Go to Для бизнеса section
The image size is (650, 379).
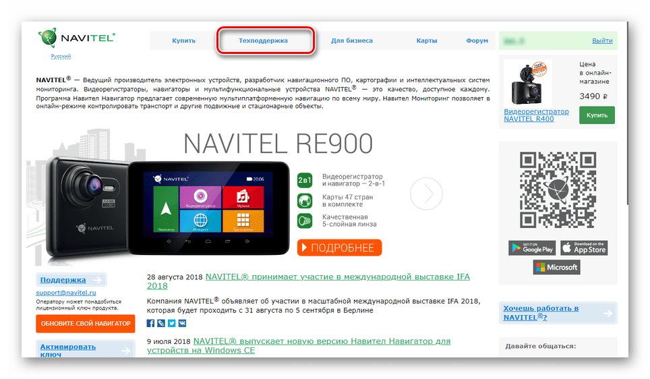[352, 40]
